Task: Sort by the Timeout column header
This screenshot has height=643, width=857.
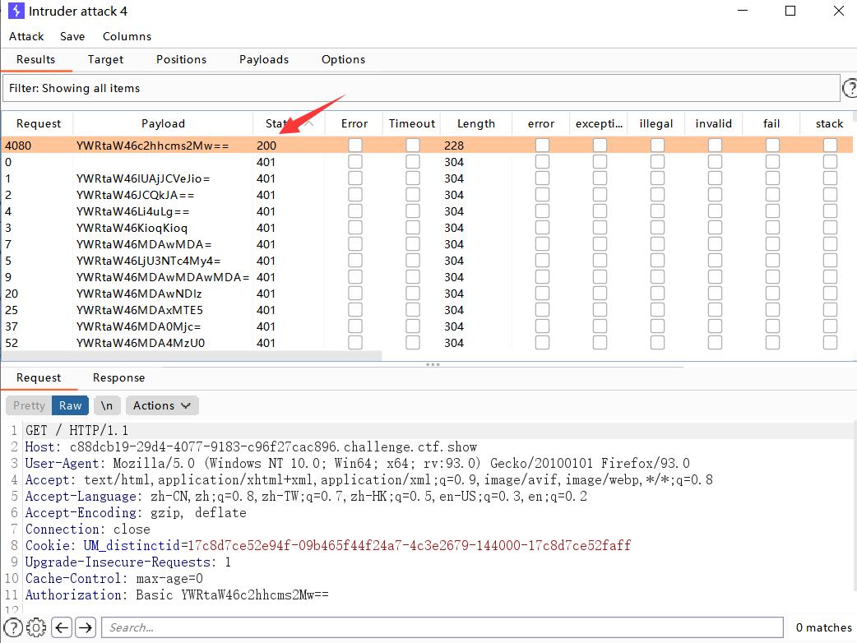Action: [x=411, y=123]
